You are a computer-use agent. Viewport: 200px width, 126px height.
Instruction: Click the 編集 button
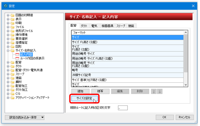[x=120, y=91]
